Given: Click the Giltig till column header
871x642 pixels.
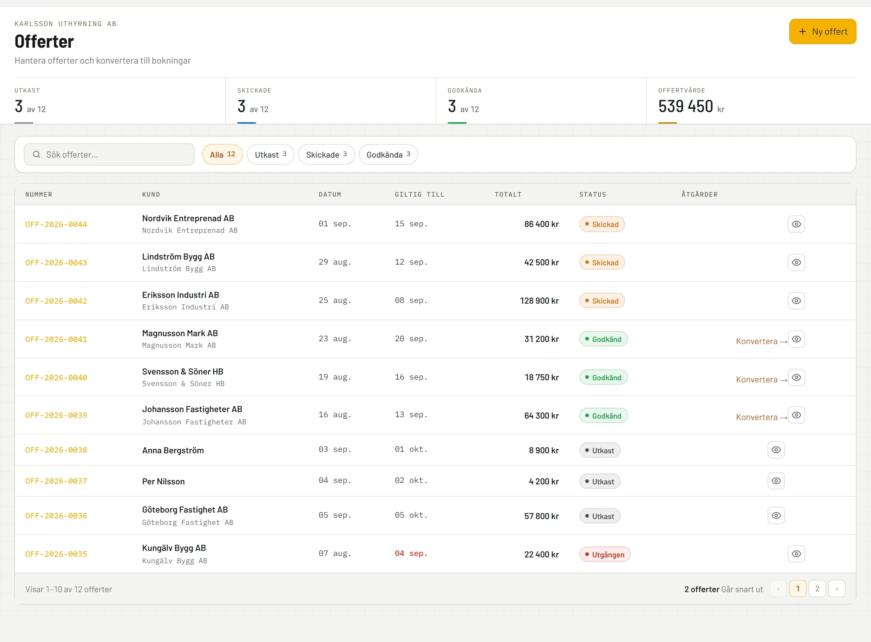Looking at the screenshot, I should click(x=419, y=194).
